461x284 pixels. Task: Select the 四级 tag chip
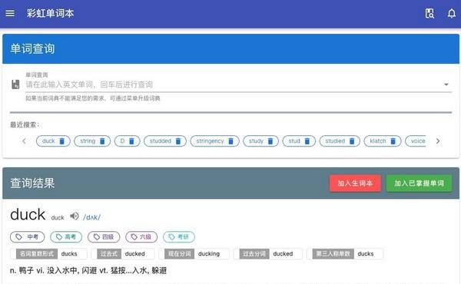point(104,236)
